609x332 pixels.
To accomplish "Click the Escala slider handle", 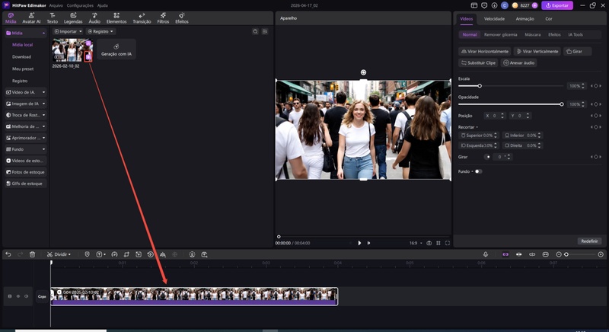I will (x=480, y=86).
